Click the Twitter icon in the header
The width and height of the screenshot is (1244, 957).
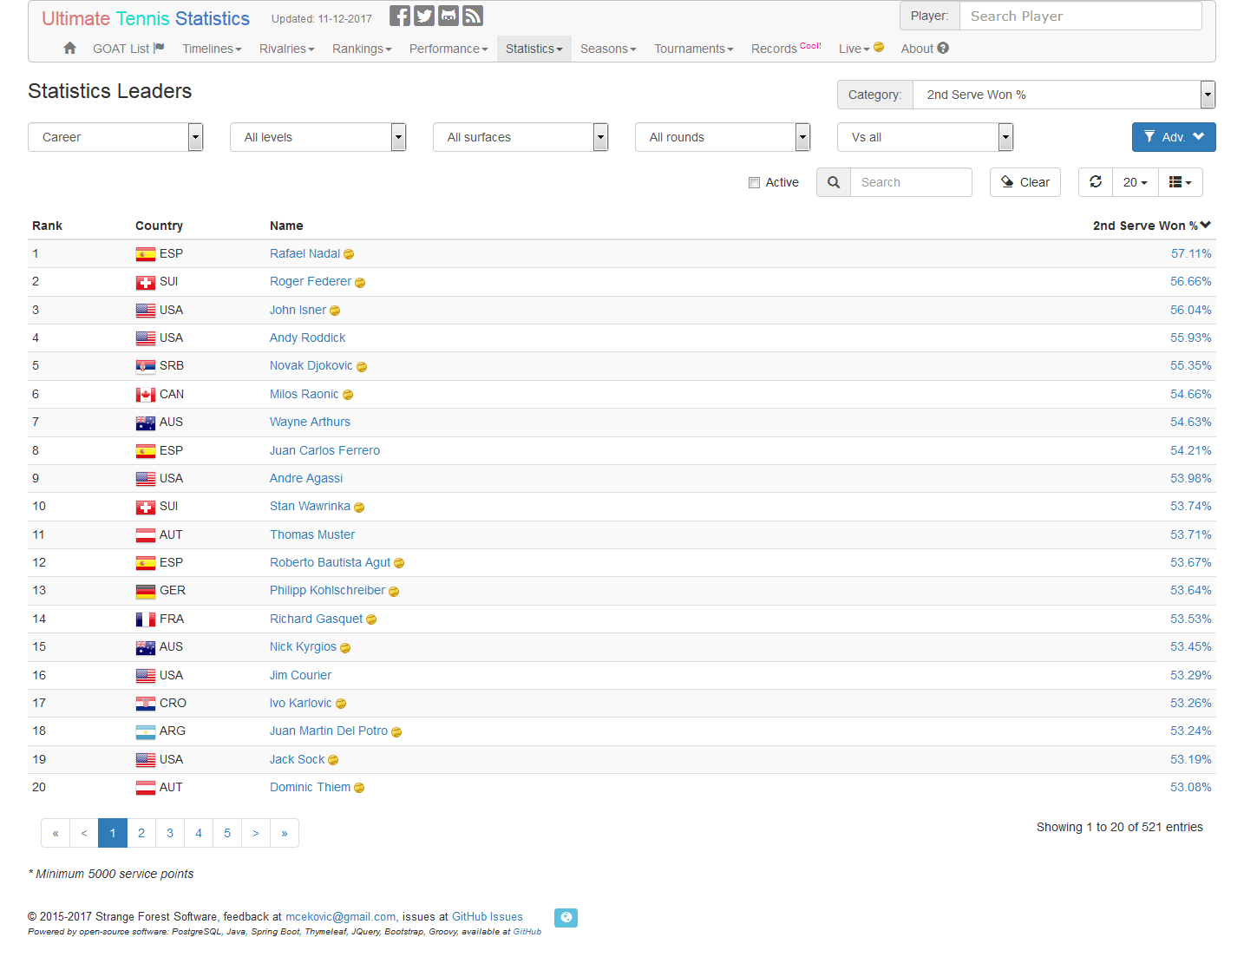pyautogui.click(x=423, y=15)
